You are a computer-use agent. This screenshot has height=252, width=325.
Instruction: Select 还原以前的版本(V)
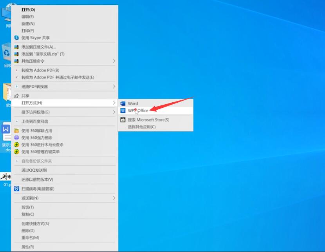coord(65,179)
